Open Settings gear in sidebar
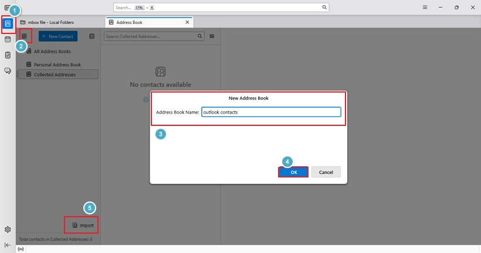The width and height of the screenshot is (481, 253). (8, 230)
